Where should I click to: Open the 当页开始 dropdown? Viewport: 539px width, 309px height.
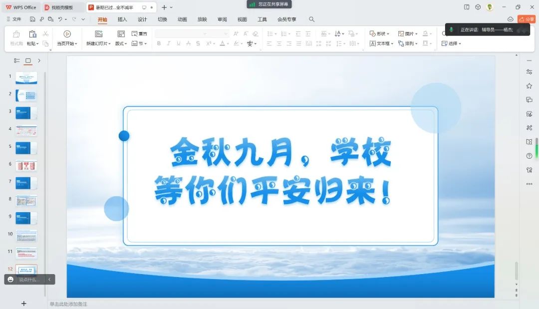click(x=67, y=43)
